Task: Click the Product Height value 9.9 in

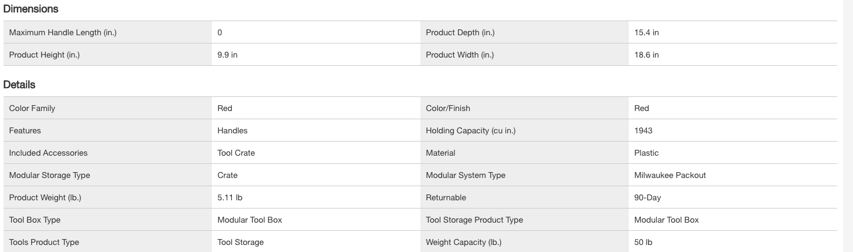Action: pyautogui.click(x=227, y=55)
